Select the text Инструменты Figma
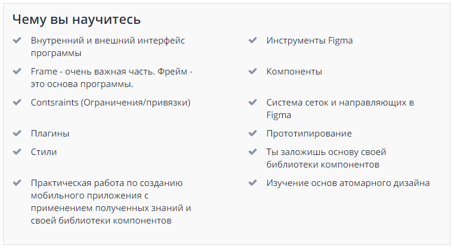The image size is (454, 248). (310, 41)
